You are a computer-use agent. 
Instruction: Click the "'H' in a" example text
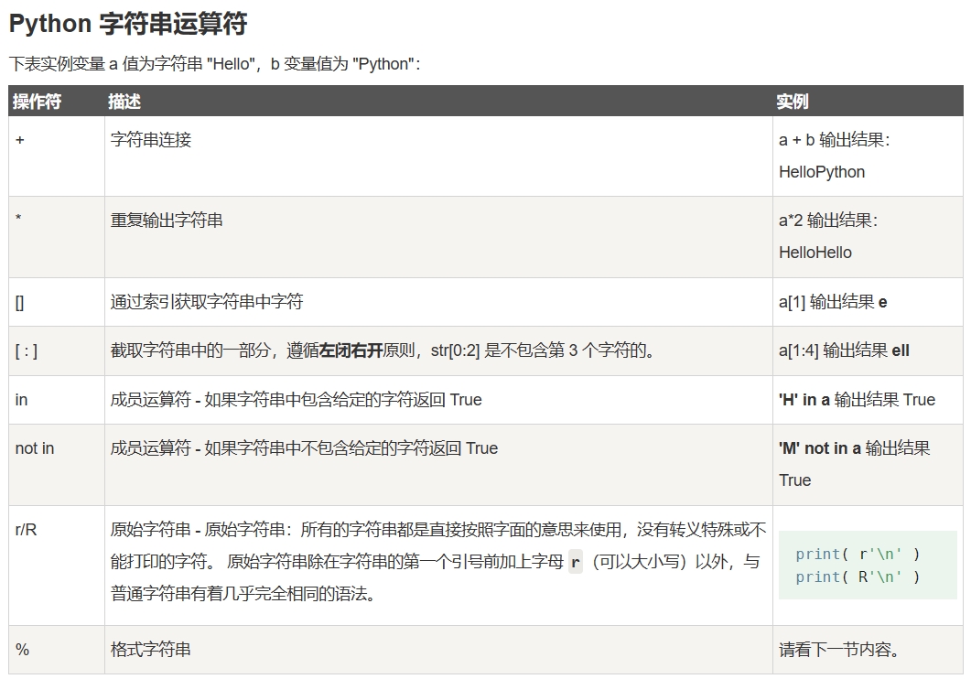804,400
